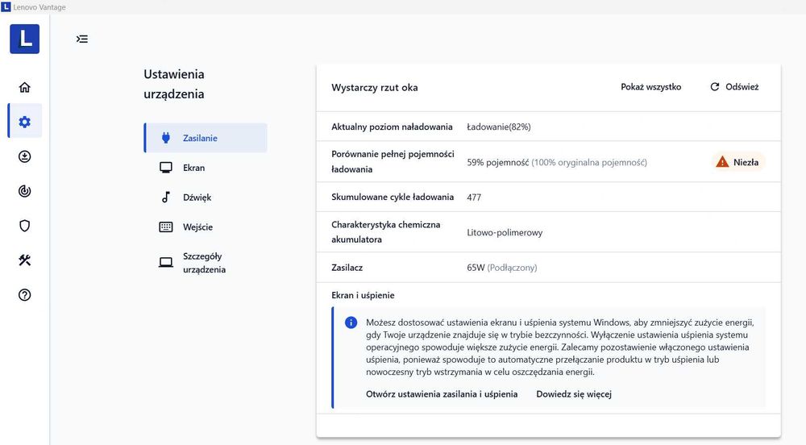Open the Wejście input section
The height and width of the screenshot is (445, 806).
pos(197,227)
